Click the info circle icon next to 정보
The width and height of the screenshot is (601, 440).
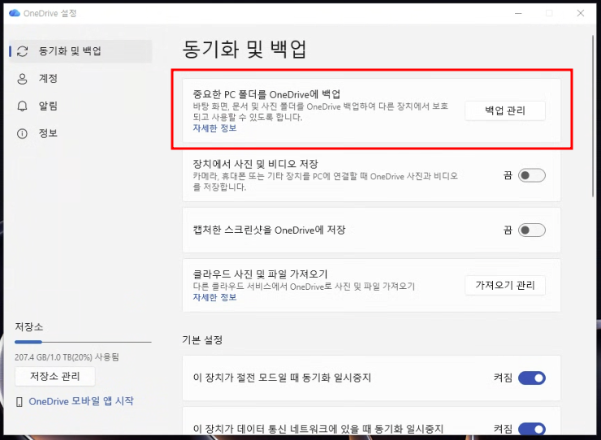[x=22, y=133]
